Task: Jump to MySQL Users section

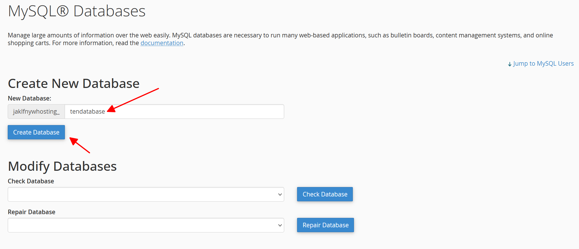Action: (x=543, y=64)
